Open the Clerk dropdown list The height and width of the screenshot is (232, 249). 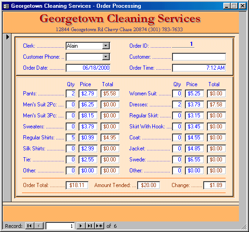pyautogui.click(x=106, y=46)
